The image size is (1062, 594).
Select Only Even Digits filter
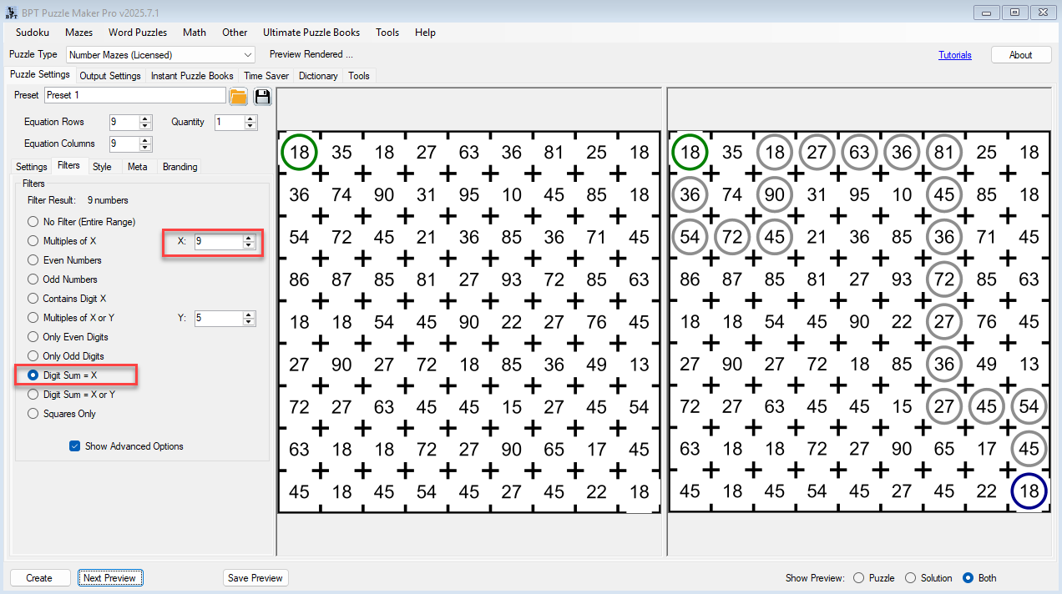[68, 337]
